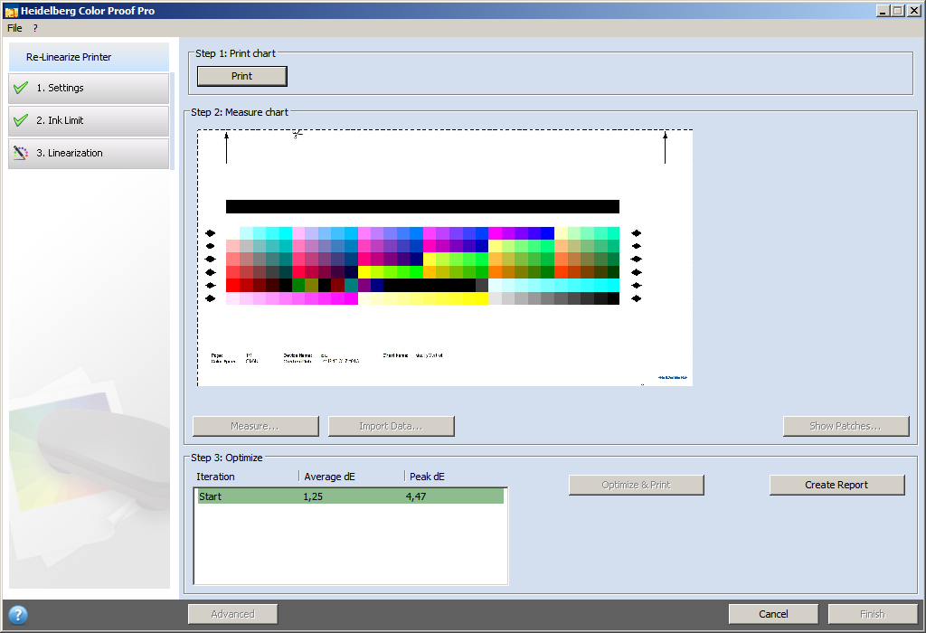This screenshot has height=633, width=926.
Task: Click the black bar on chart preview
Action: tap(422, 206)
